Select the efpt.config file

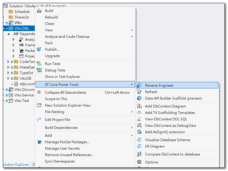tap(27, 84)
